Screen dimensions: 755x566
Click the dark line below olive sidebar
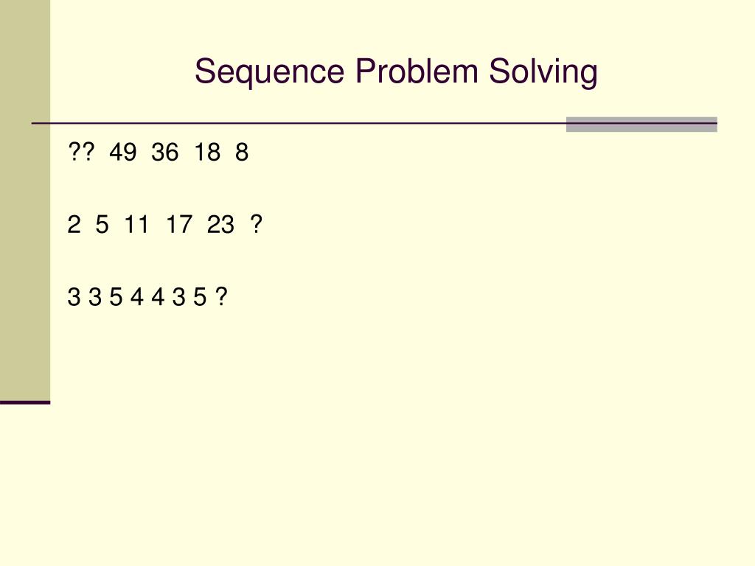pos(25,402)
